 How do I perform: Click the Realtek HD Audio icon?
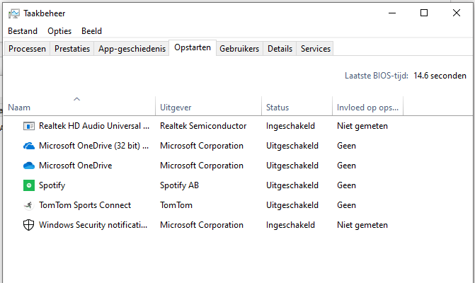coord(29,126)
